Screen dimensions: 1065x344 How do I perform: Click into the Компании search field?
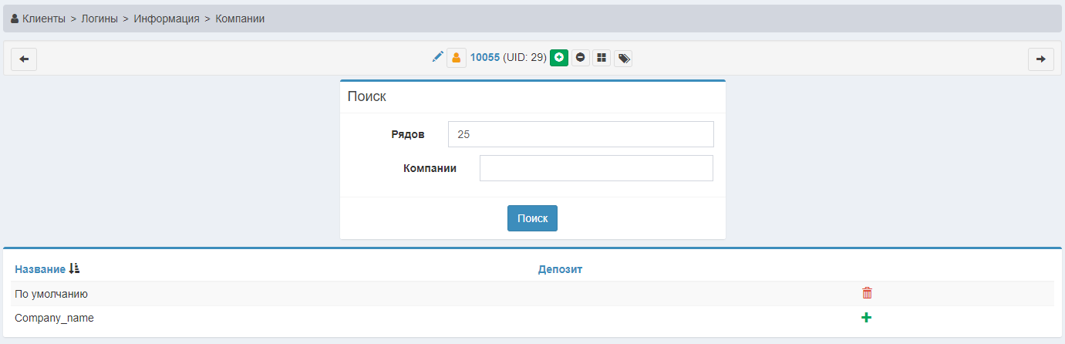pyautogui.click(x=595, y=168)
